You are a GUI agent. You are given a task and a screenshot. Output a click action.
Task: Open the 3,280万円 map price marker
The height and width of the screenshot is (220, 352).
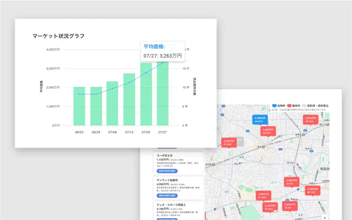(x=268, y=131)
